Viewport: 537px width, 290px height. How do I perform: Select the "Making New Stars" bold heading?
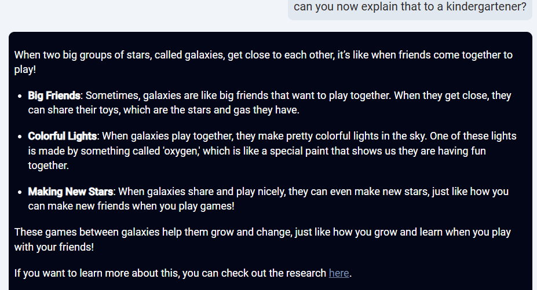(x=71, y=192)
